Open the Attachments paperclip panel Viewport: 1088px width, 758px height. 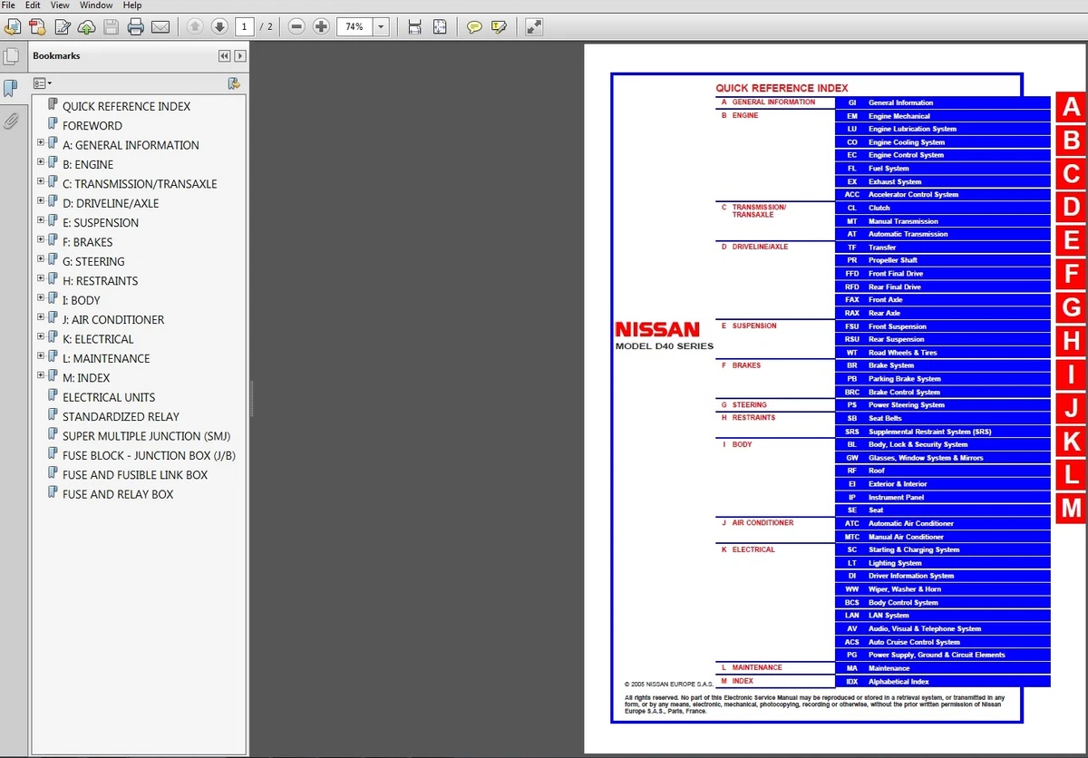(x=11, y=121)
